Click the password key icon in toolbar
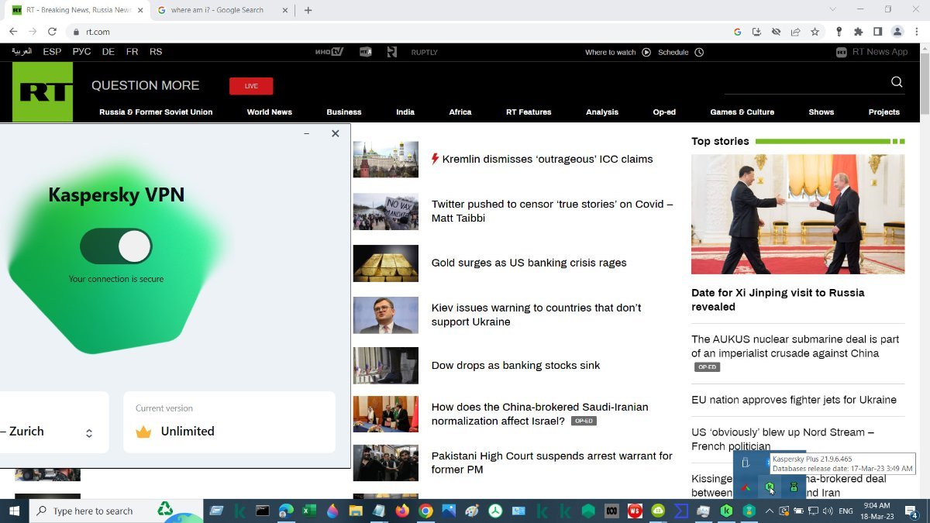Viewport: 930px width, 523px height. click(x=839, y=32)
